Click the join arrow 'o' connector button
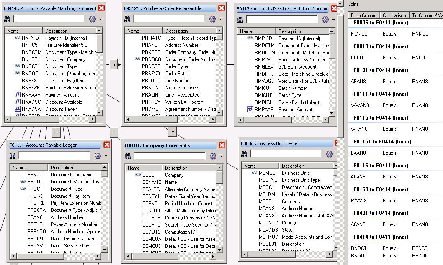Screen dimensions: 443x265 coord(113,64)
